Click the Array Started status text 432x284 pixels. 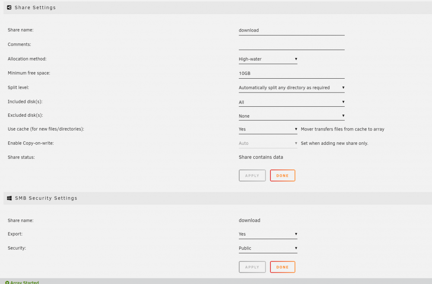pyautogui.click(x=25, y=282)
